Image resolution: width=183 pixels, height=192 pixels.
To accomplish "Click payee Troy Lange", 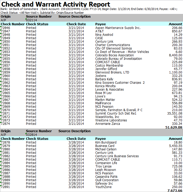I will pos(103,166).
